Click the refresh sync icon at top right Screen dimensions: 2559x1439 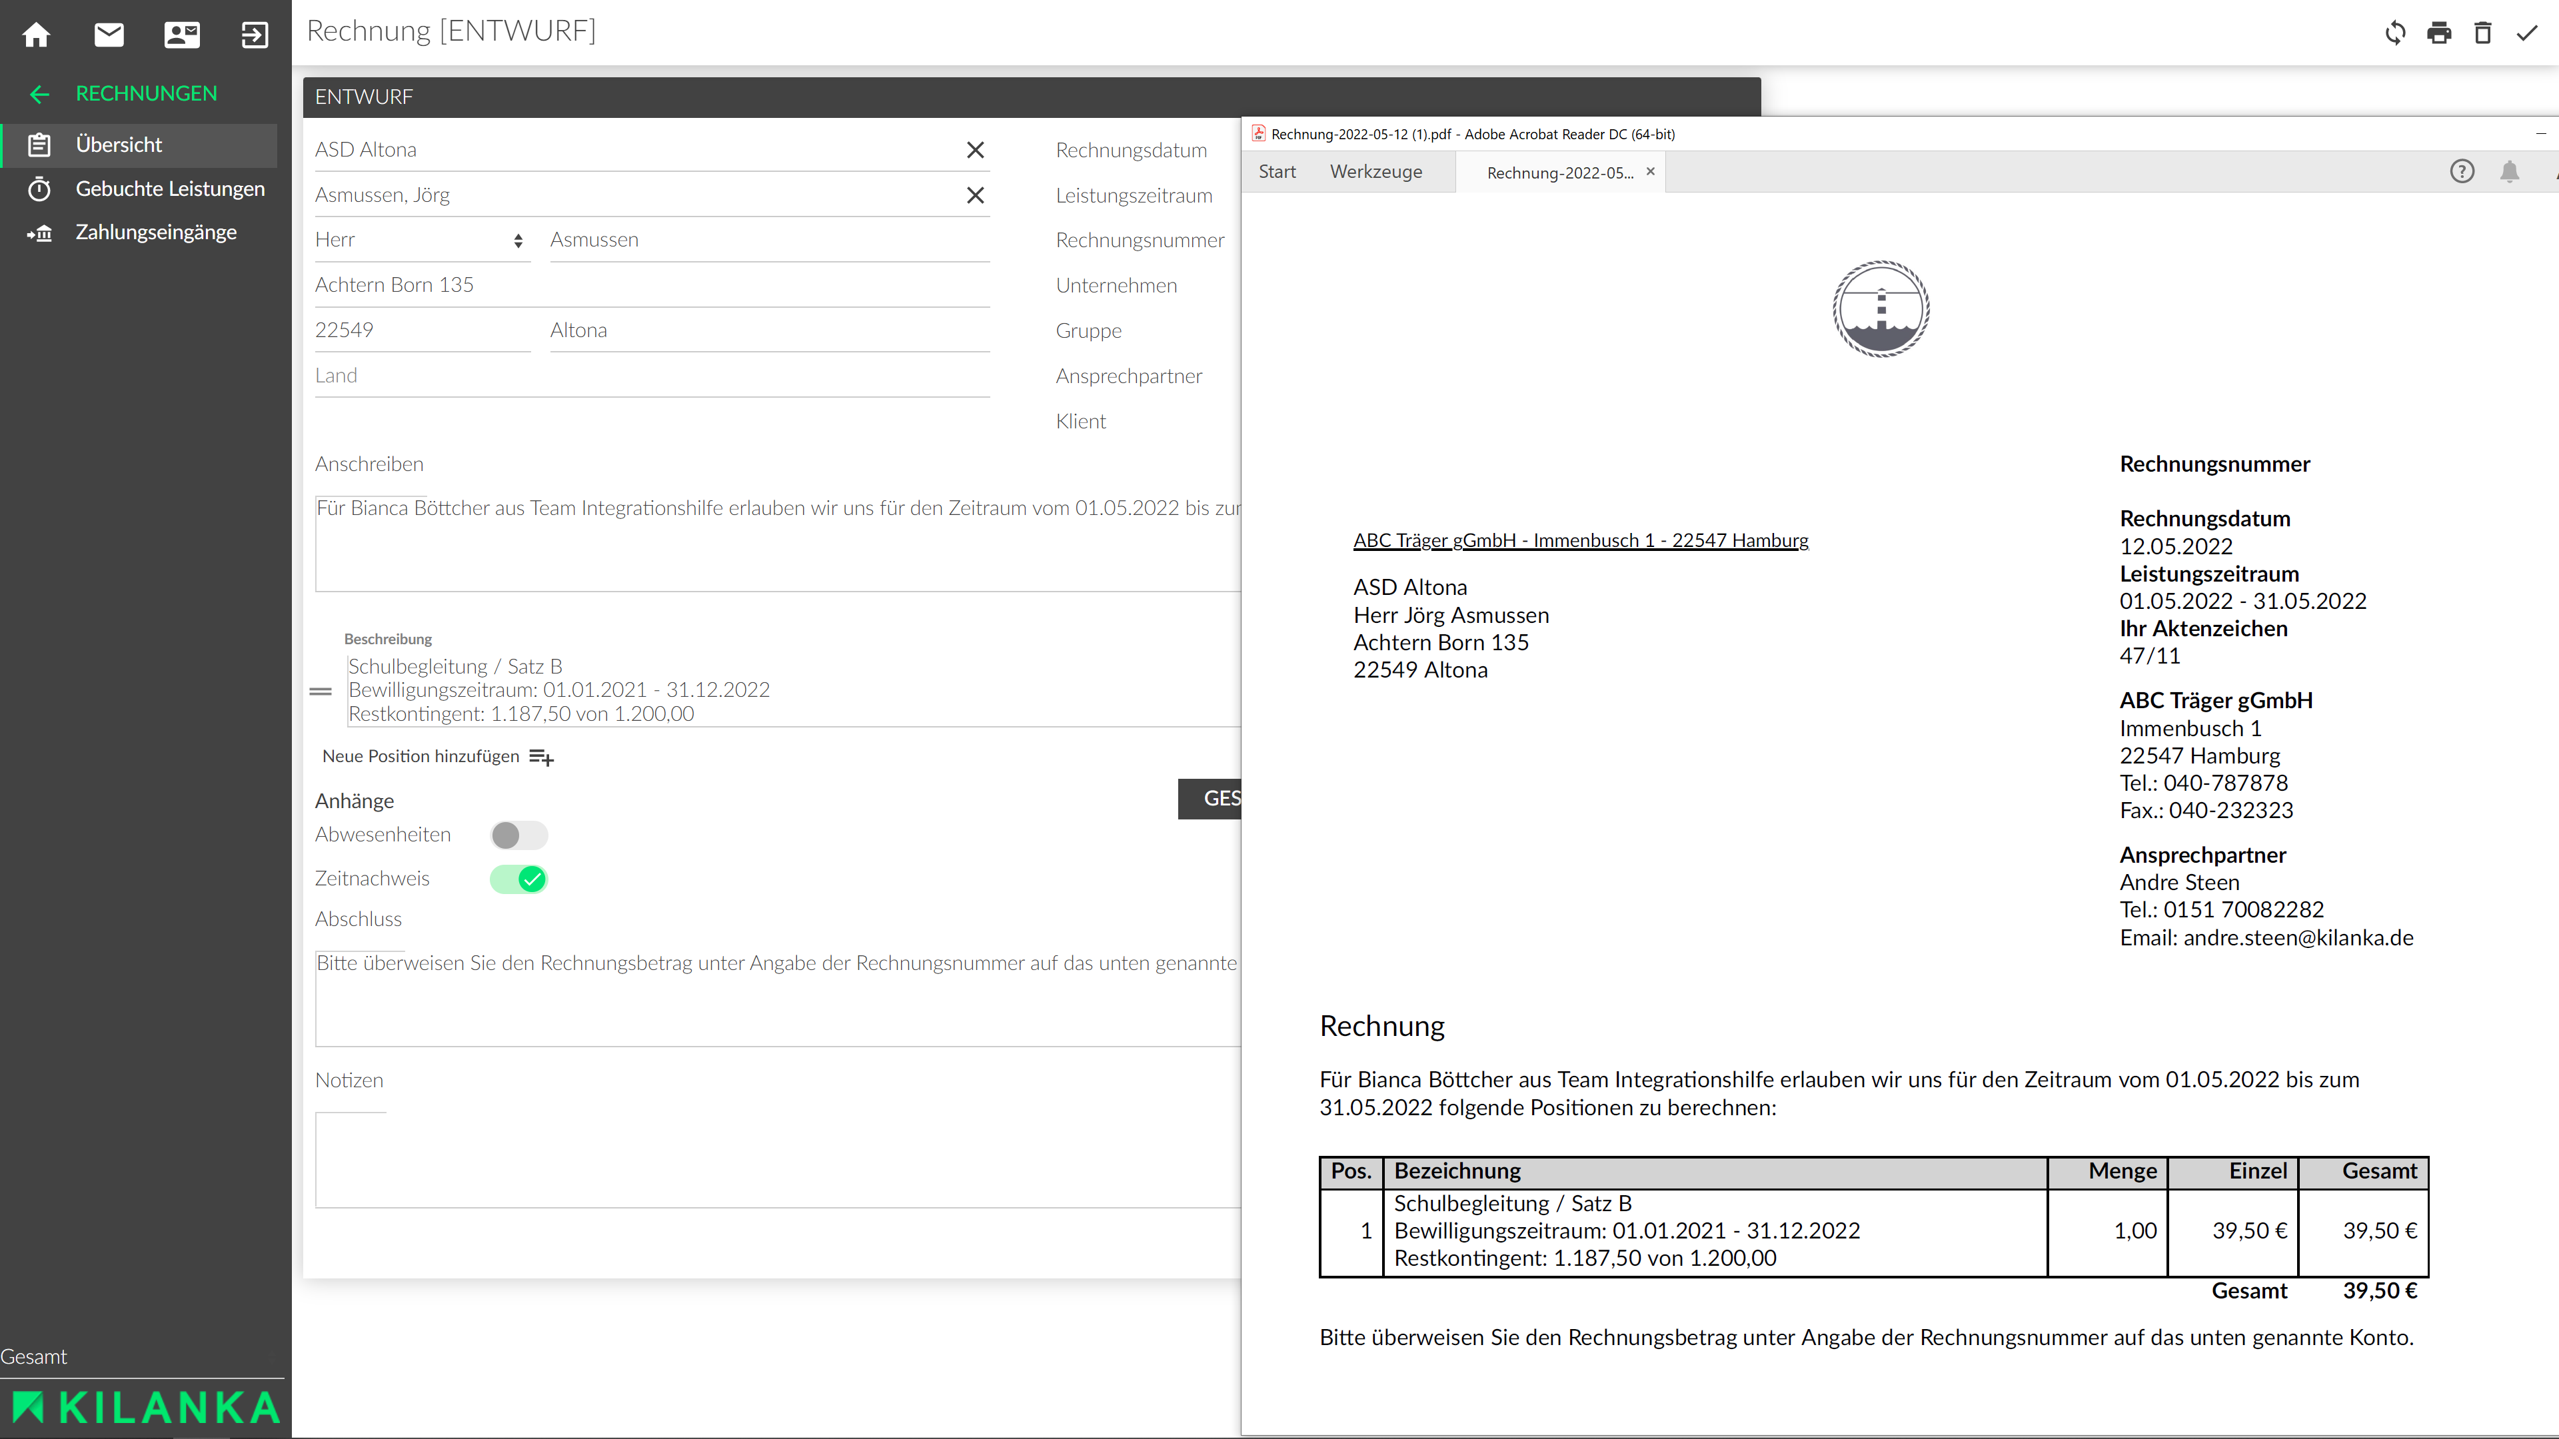[2395, 33]
